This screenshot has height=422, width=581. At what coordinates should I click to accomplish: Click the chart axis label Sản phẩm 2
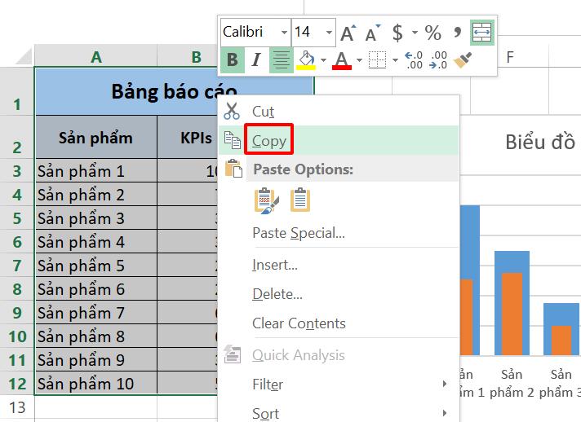[x=512, y=384]
